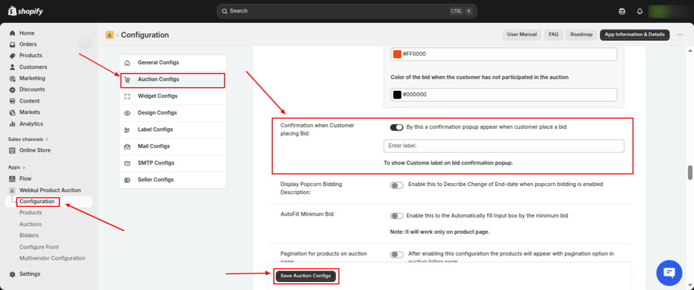
Task: Open the more options ellipsis menu
Action: [x=680, y=35]
